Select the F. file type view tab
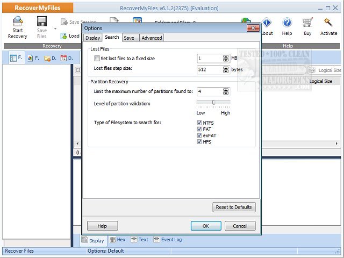This screenshot has height=258, width=344. 33,58
